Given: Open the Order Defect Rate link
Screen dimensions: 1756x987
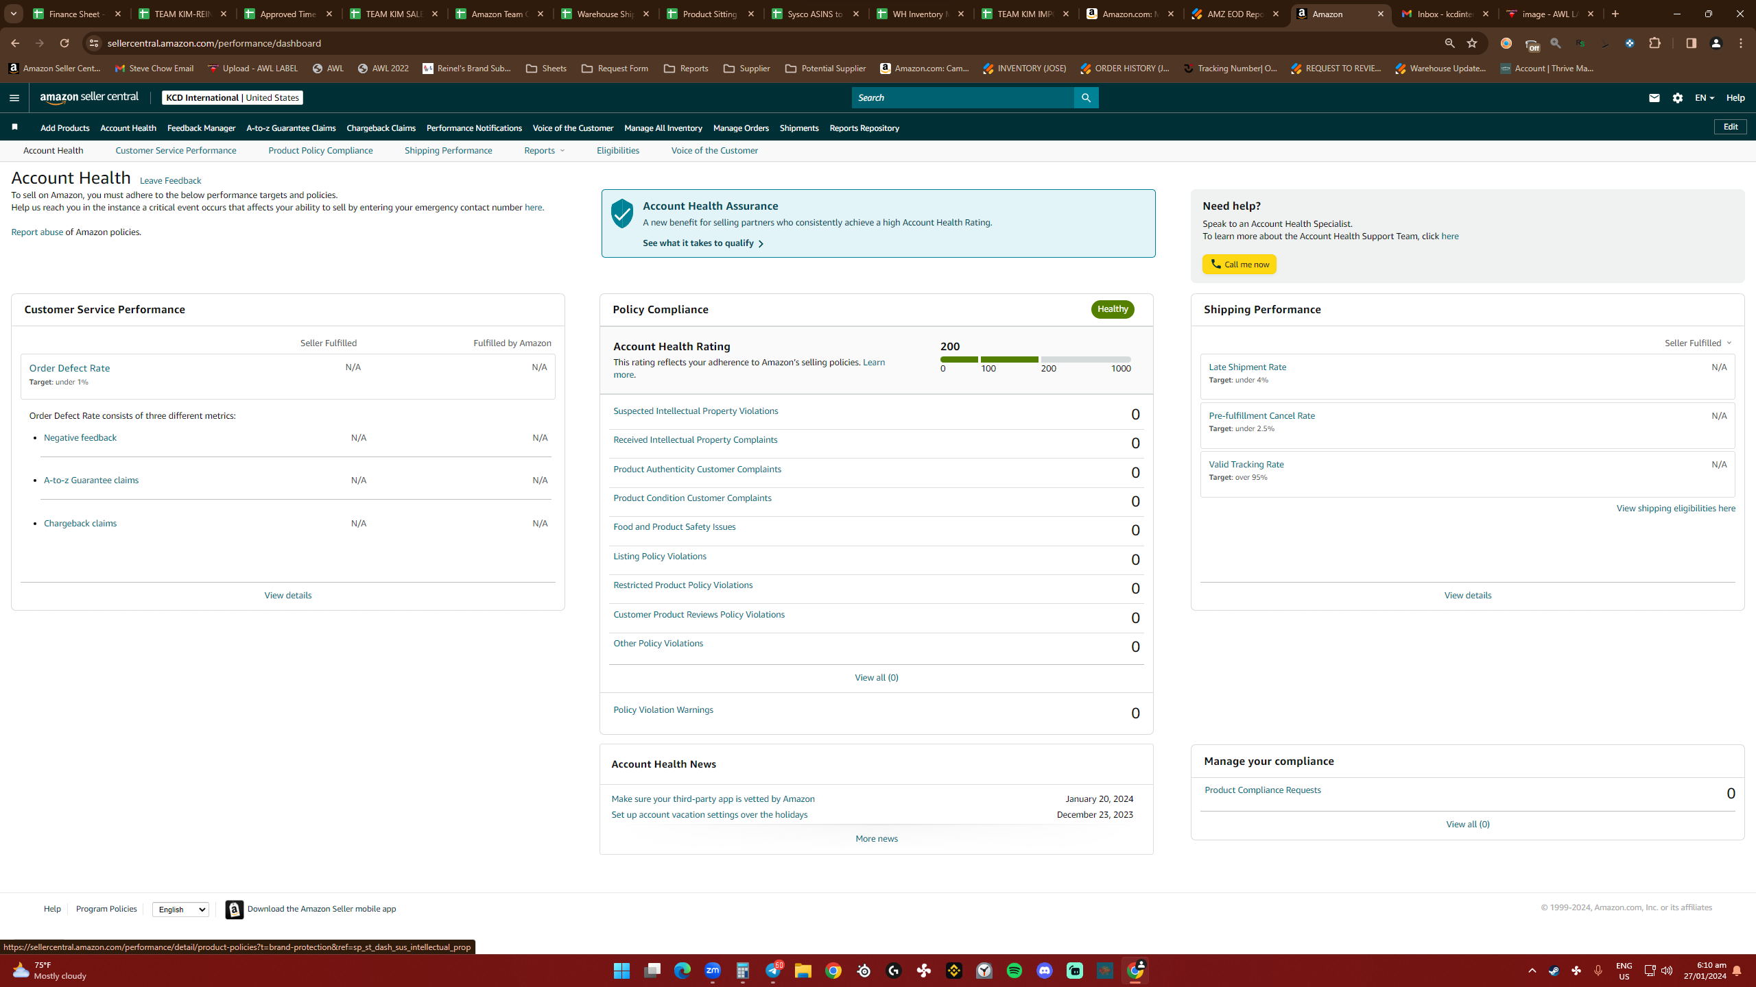Looking at the screenshot, I should 69,368.
